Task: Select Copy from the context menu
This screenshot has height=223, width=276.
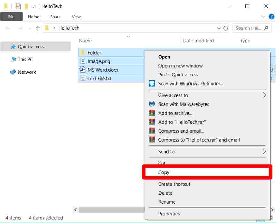Action: pyautogui.click(x=164, y=172)
